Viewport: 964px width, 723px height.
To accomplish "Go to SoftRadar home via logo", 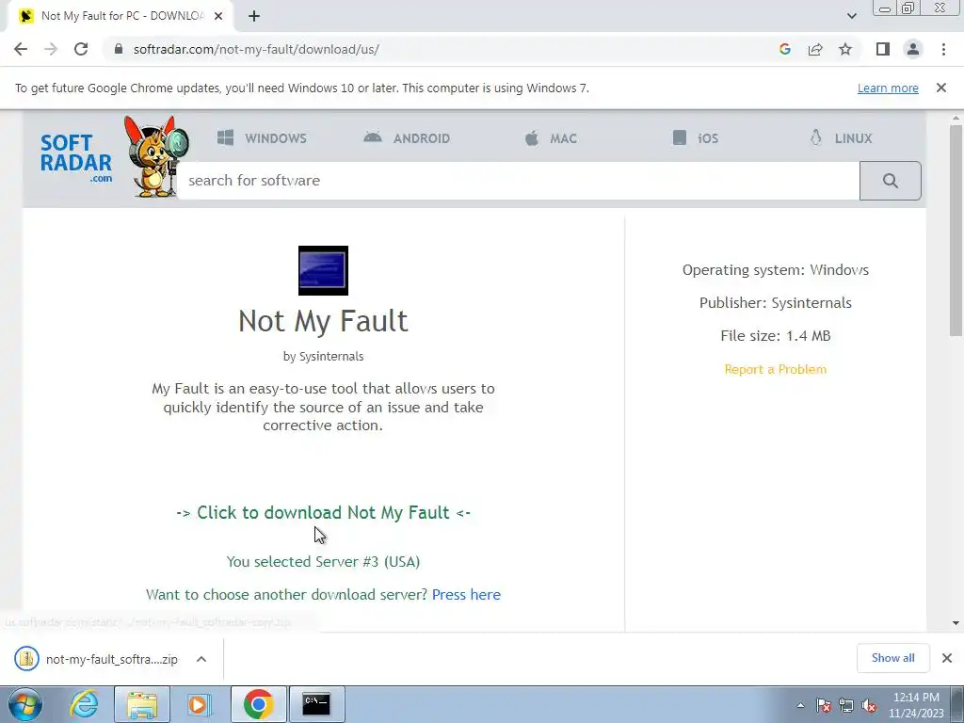I will (76, 158).
